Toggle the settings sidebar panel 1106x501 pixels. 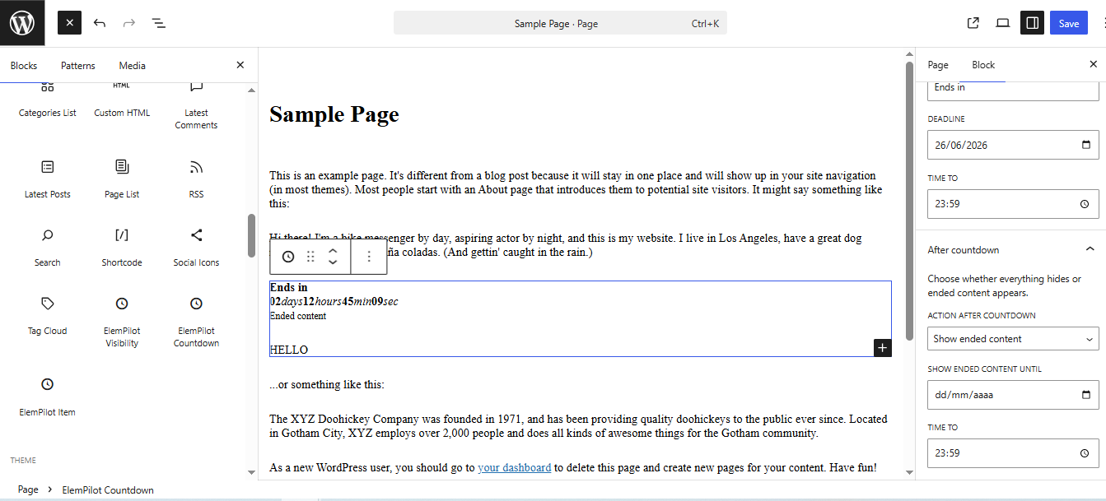click(x=1033, y=23)
